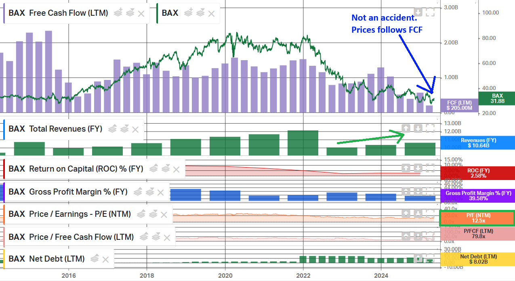The height and width of the screenshot is (281, 515).
Task: Remove the Price / Earnings P/E series
Action: [x=164, y=214]
